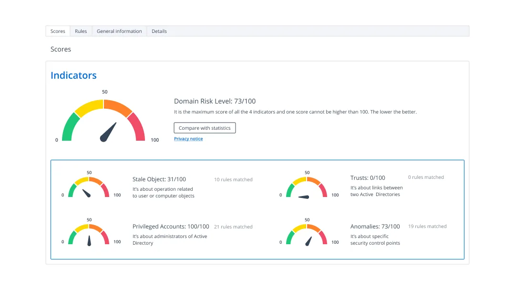Switch to the Rules tab
The height and width of the screenshot is (290, 515).
(81, 31)
